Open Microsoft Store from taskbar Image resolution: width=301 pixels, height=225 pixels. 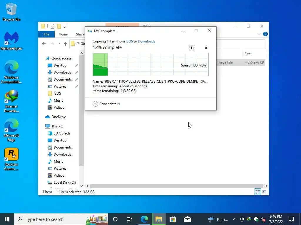pos(173,219)
